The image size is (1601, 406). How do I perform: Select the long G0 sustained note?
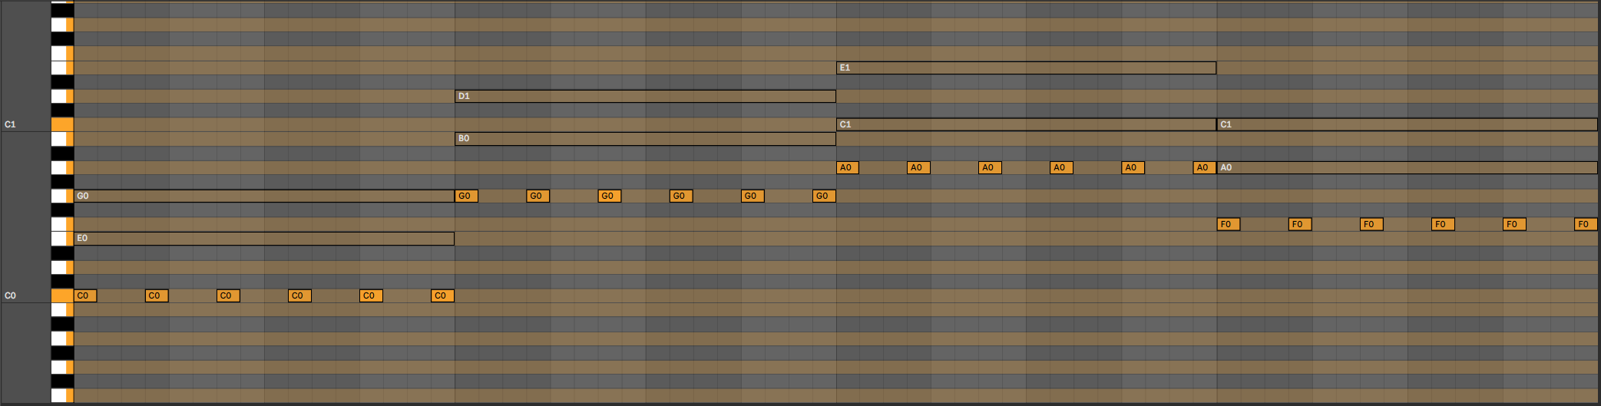click(x=264, y=196)
